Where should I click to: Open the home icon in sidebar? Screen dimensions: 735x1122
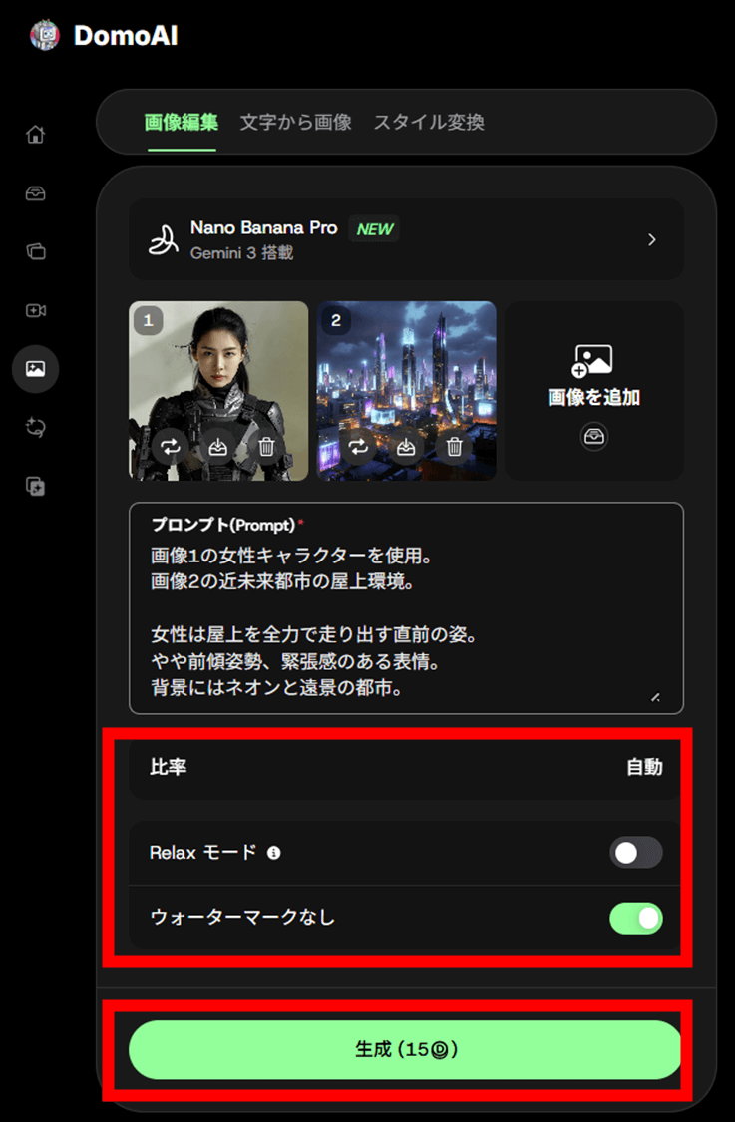click(x=35, y=134)
